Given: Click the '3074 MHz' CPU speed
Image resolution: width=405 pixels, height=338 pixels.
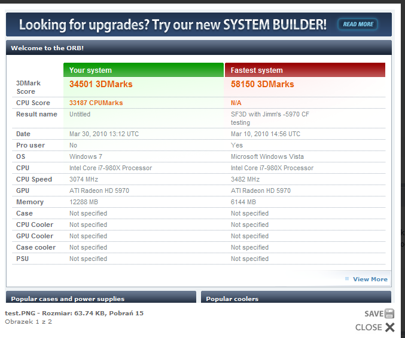Looking at the screenshot, I should (84, 179).
